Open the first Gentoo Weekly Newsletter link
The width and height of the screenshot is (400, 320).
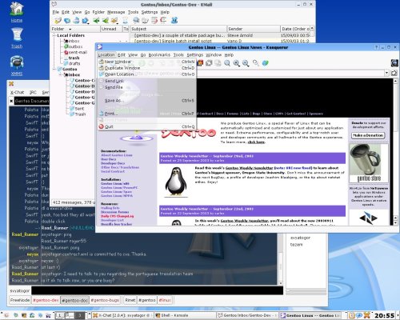click(x=250, y=168)
